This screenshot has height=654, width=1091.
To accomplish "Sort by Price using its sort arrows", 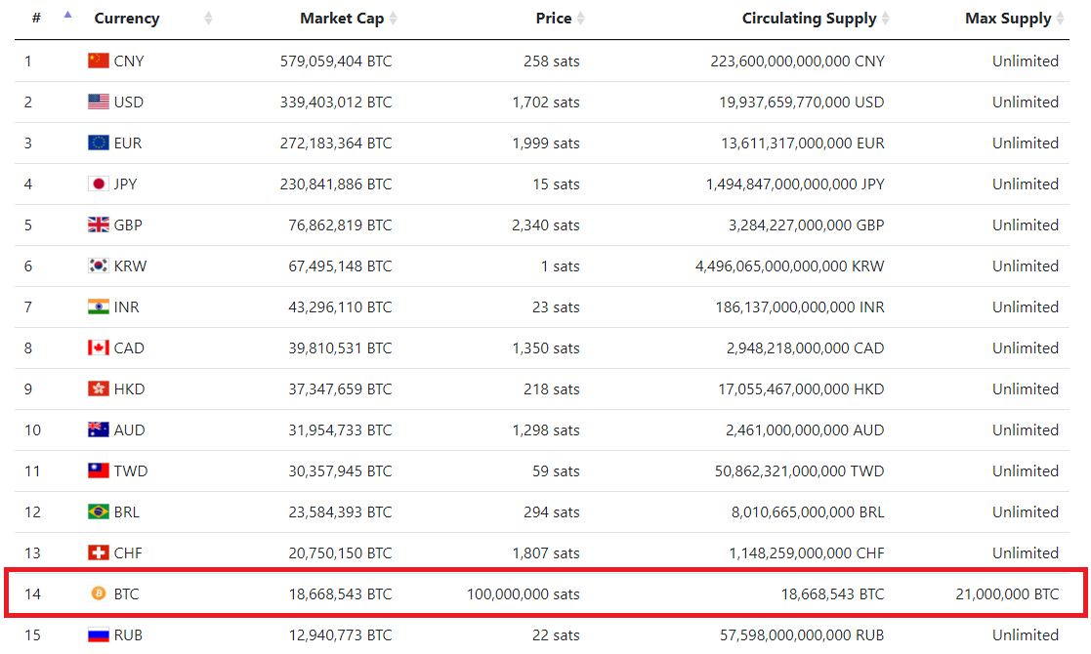I will [581, 19].
